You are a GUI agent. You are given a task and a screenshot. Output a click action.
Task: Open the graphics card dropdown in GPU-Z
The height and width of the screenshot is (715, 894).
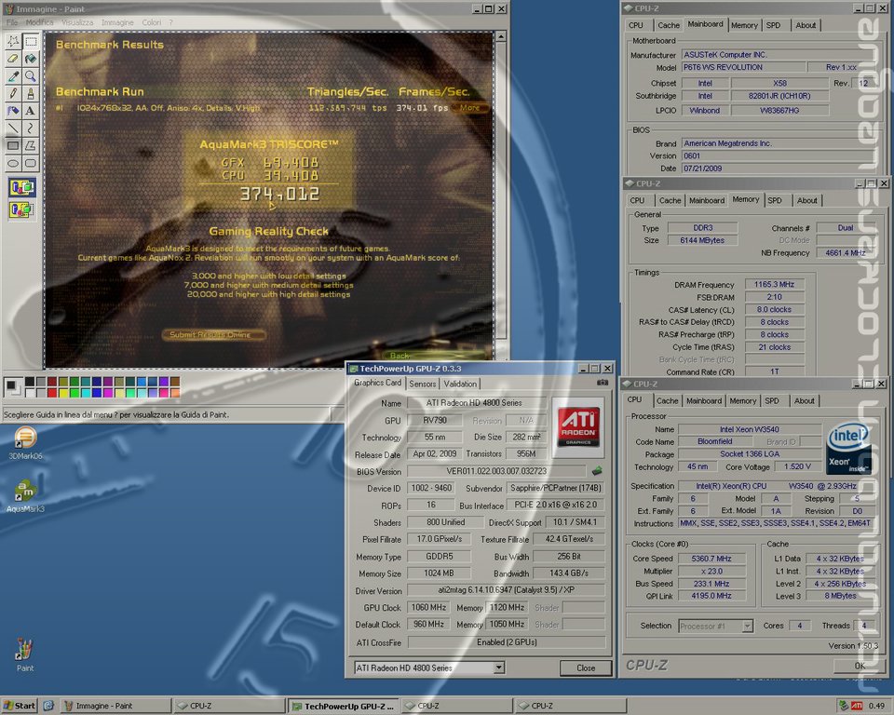point(499,668)
